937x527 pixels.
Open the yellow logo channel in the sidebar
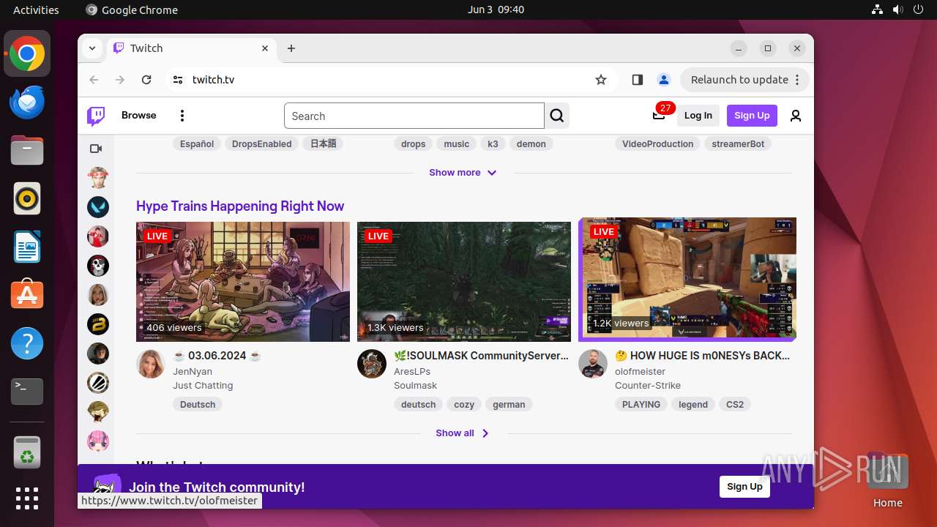(98, 324)
